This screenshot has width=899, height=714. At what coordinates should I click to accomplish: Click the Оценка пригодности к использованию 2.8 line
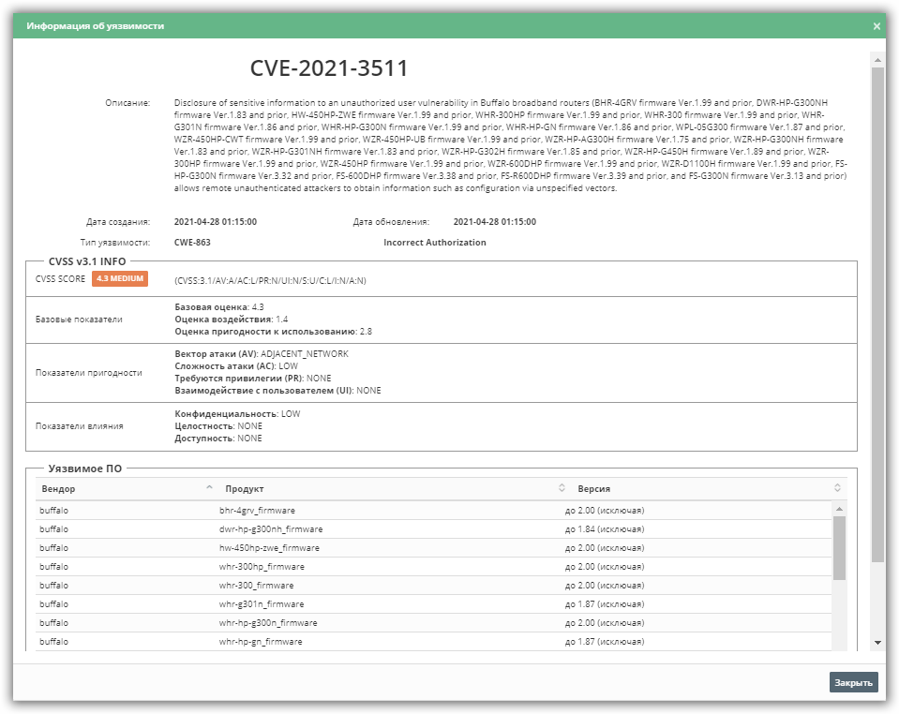click(273, 331)
